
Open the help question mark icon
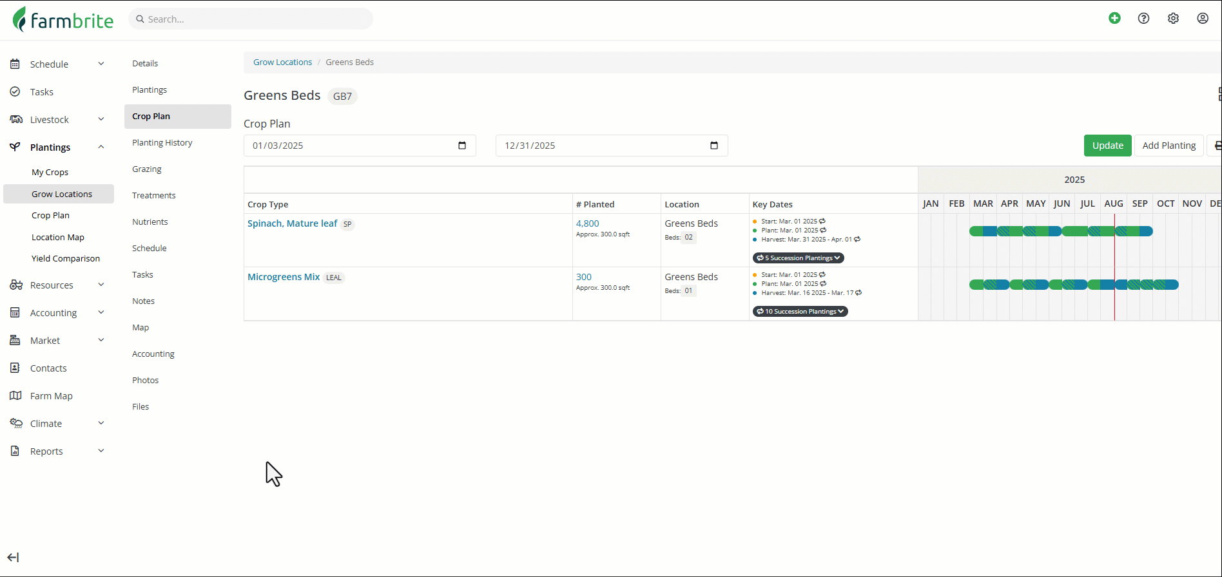[1143, 19]
